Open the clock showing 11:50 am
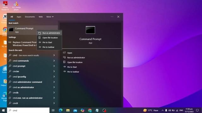 coord(189,110)
